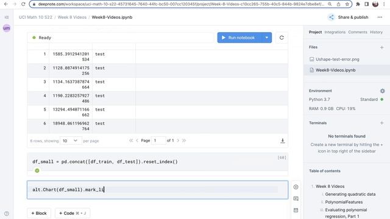The width and height of the screenshot is (390, 219).
Task: Open rows per page dropdown showing 10
Action: (x=71, y=141)
